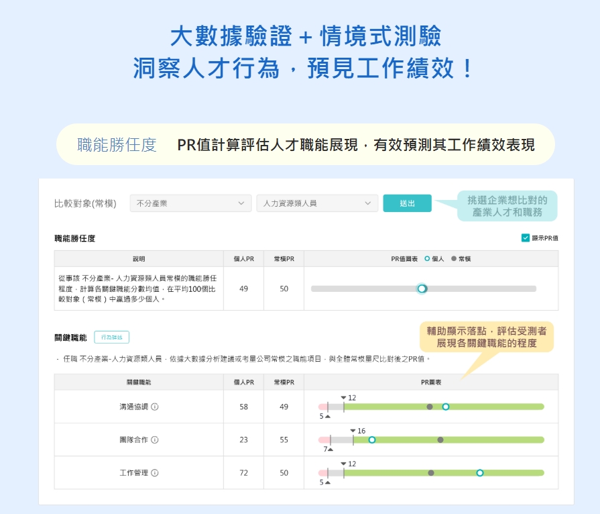Viewport: 600px width, 514px height.
Task: Click info icon next to 溝通協調
Action: [155, 407]
